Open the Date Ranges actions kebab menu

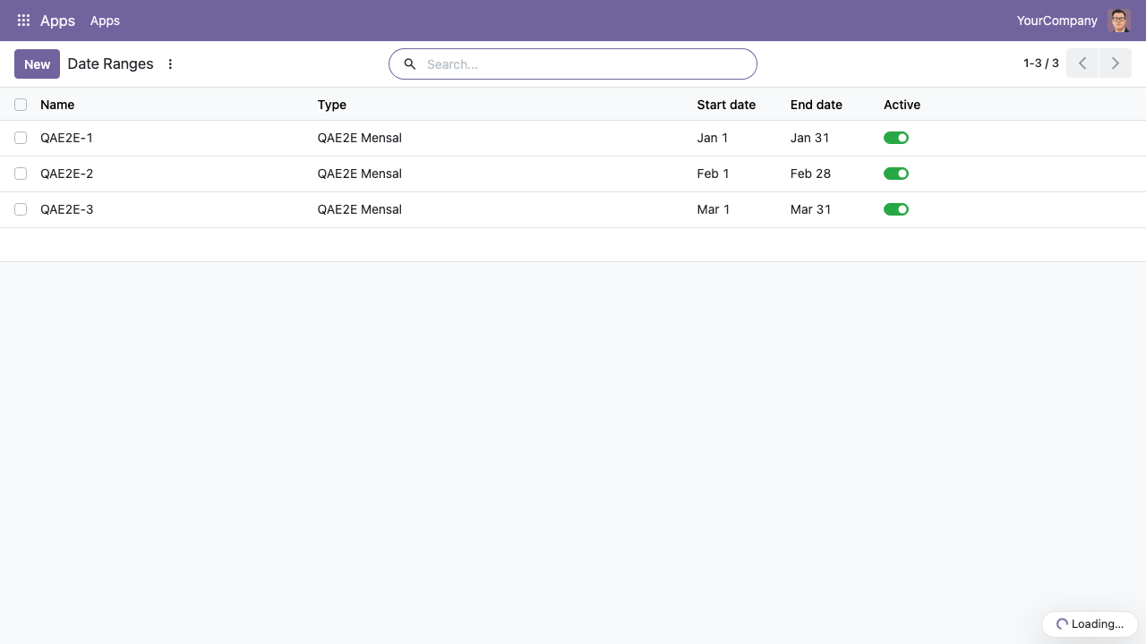[171, 64]
